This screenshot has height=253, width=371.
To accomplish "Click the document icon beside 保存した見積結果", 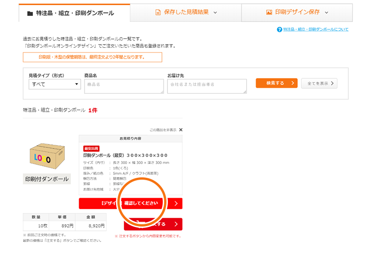I will [158, 13].
